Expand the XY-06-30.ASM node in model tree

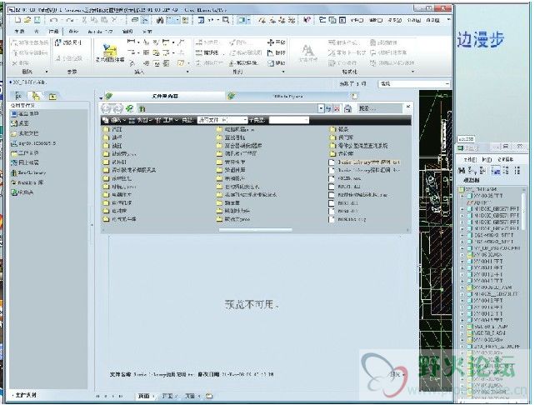tap(462, 255)
